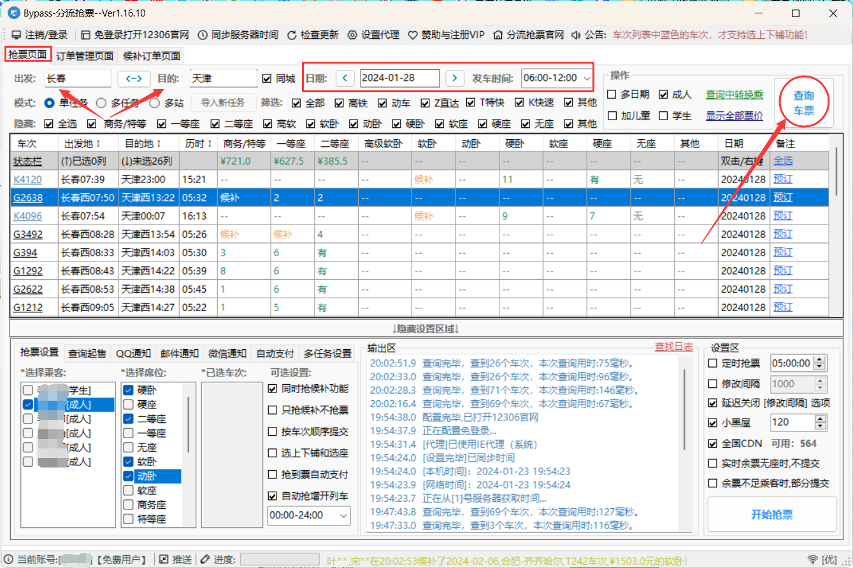The height and width of the screenshot is (568, 853).
Task: Open 免登录打开12306官网 from toolbar
Action: pyautogui.click(x=135, y=35)
